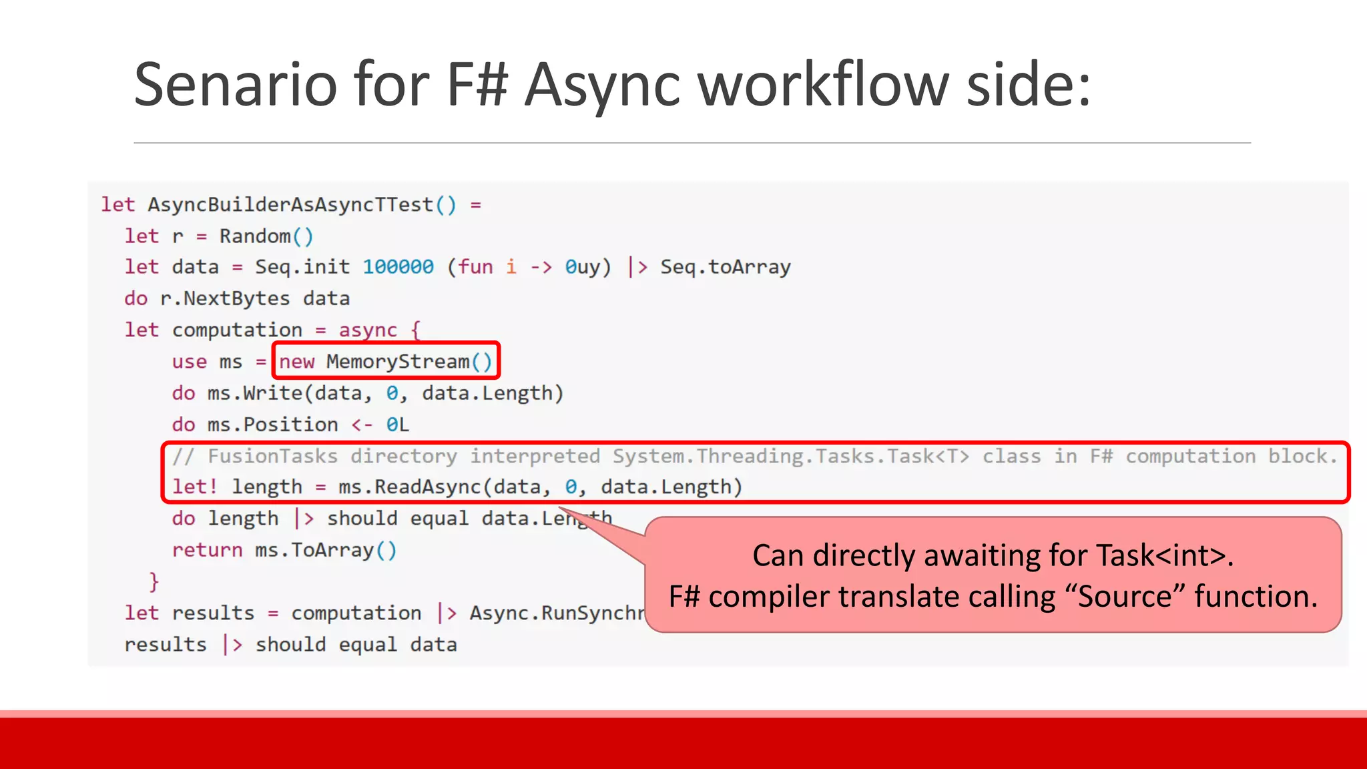
Task: Click the line with 'Seq.init 100000'
Action: coord(457,267)
